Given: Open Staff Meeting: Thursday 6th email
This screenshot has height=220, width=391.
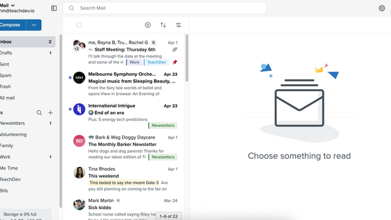Looking at the screenshot, I should coord(125,50).
